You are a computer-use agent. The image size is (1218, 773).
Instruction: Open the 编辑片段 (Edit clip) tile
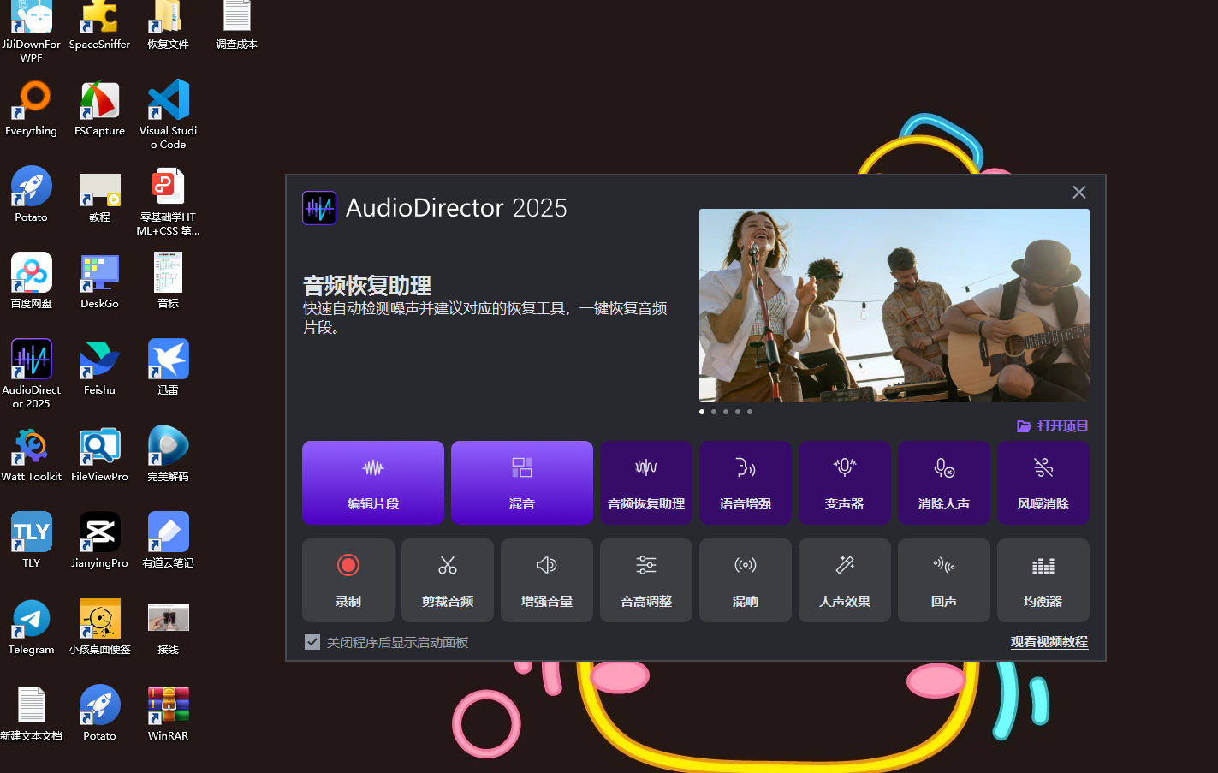[373, 483]
